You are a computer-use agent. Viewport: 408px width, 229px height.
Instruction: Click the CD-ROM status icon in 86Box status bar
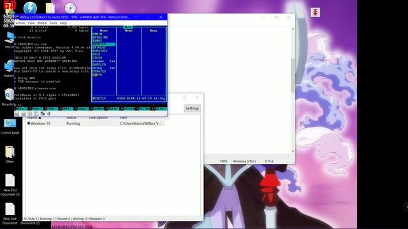pyautogui.click(x=30, y=114)
